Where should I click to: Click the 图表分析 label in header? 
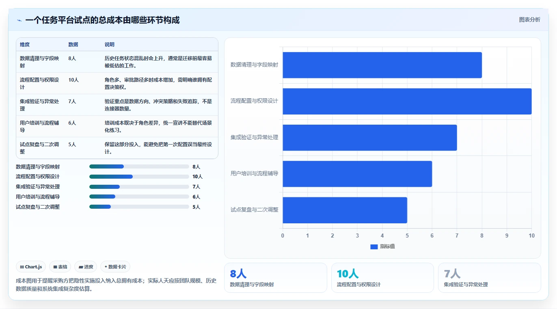tap(529, 19)
